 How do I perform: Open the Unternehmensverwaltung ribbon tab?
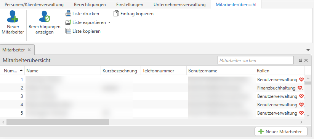pos(179,5)
